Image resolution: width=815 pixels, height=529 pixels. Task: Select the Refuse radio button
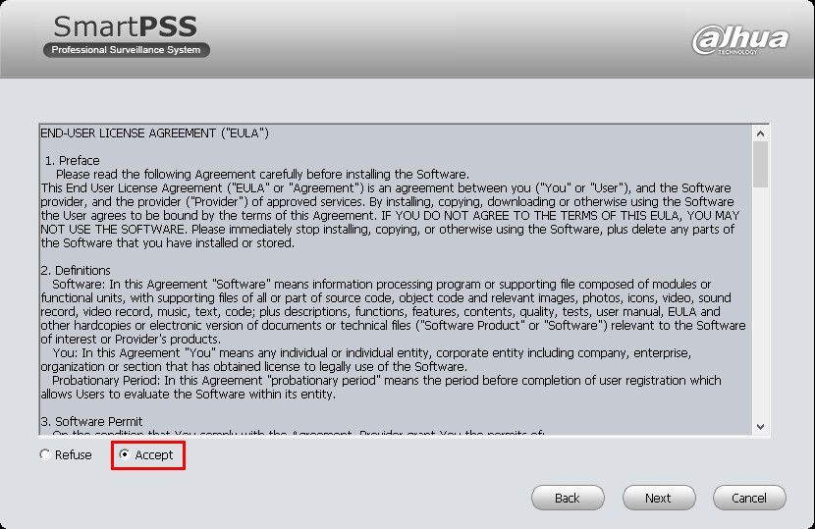[x=45, y=454]
